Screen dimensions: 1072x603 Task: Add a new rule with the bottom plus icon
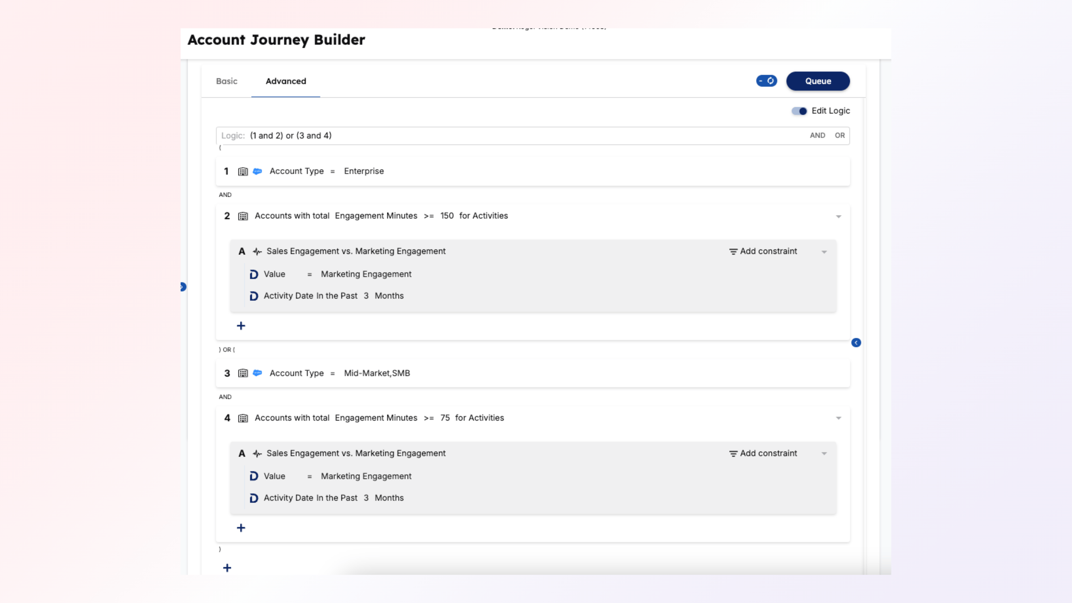coord(227,568)
